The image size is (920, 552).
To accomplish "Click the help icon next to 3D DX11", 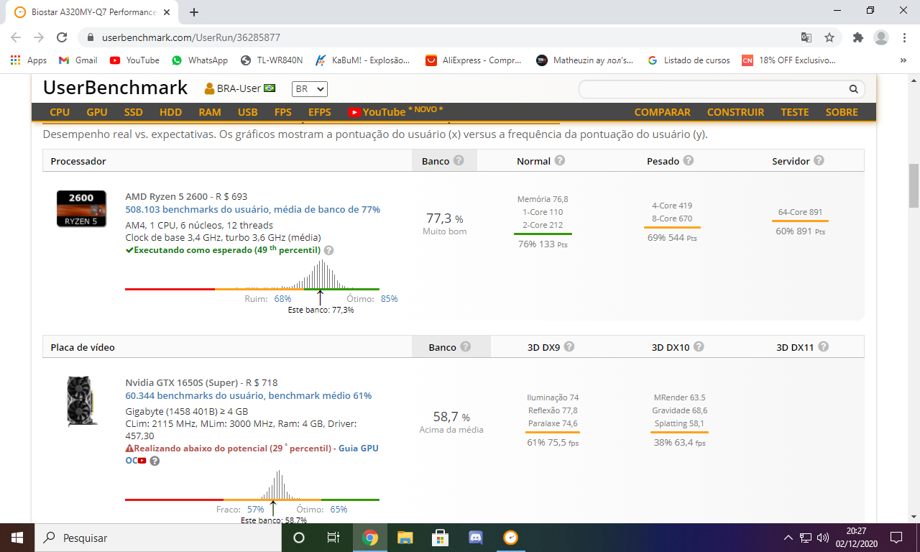I will tap(824, 346).
